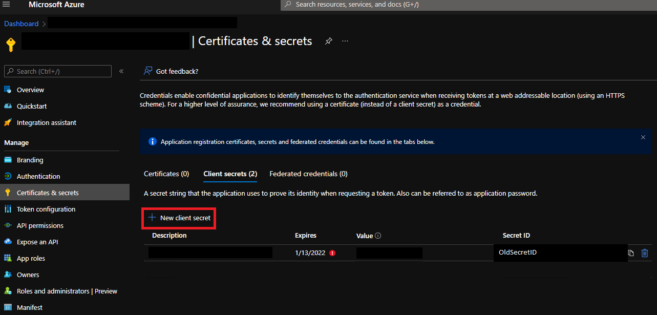Click the info icon in the banner
This screenshot has width=657, height=315.
click(152, 141)
